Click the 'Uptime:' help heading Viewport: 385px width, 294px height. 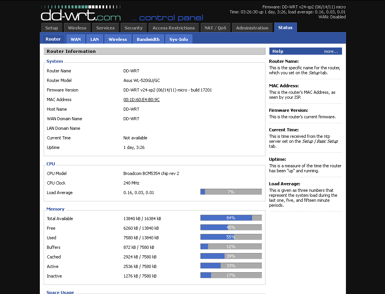277,159
